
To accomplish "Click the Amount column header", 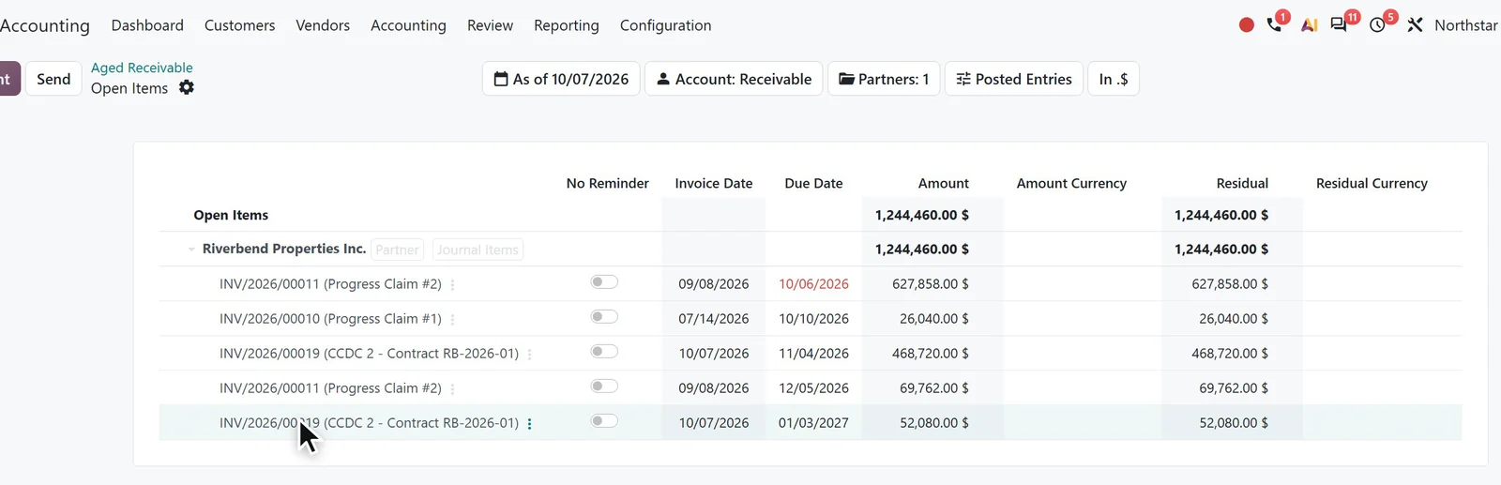I will [944, 183].
